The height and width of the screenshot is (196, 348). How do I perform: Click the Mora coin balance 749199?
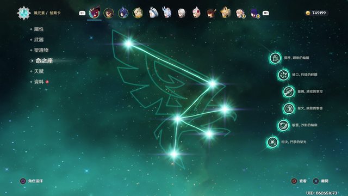coord(316,13)
